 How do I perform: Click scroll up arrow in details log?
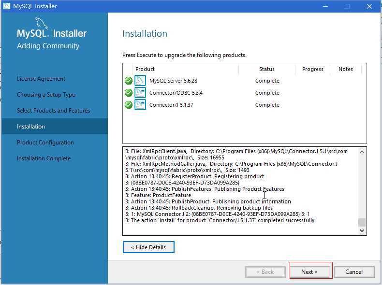coord(362,152)
